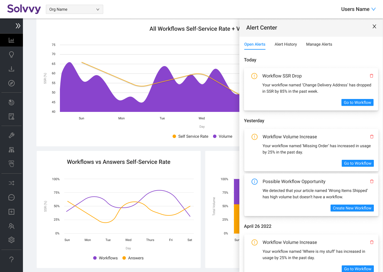Viewport: 383px width, 272px height.
Task: Click the plus square sidebar icon
Action: (x=11, y=212)
